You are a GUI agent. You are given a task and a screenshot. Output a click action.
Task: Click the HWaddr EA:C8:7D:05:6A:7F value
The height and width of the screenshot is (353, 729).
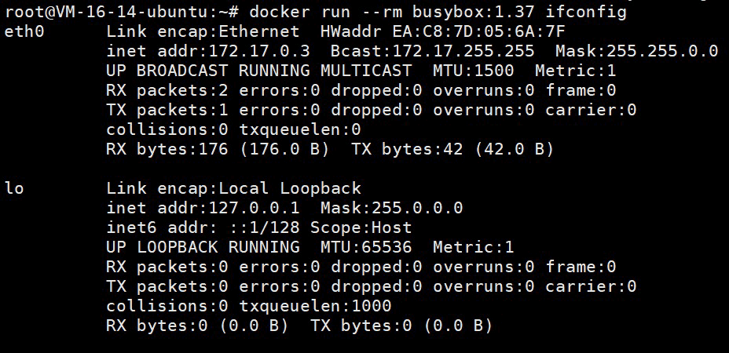(443, 32)
